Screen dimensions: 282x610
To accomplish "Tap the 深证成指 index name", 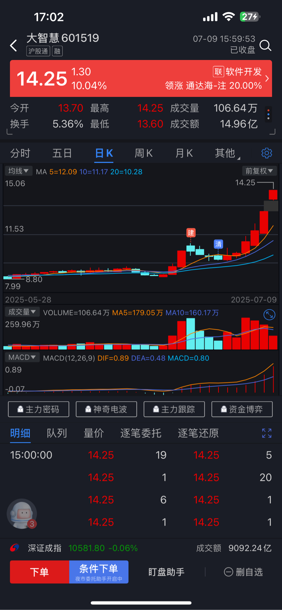I will tap(44, 548).
